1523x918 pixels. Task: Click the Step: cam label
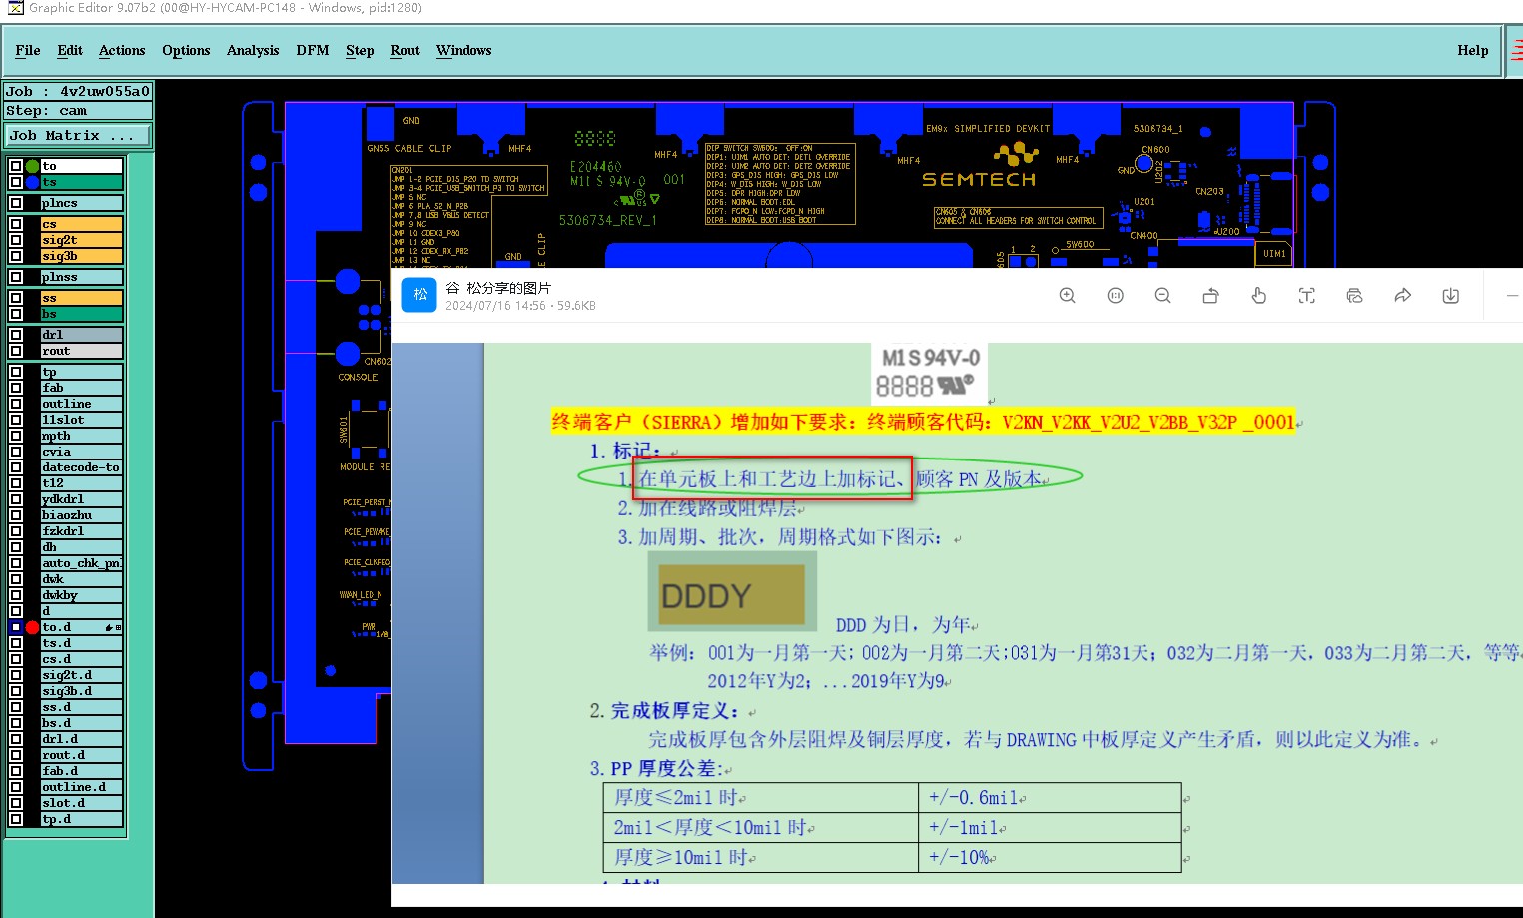(78, 110)
